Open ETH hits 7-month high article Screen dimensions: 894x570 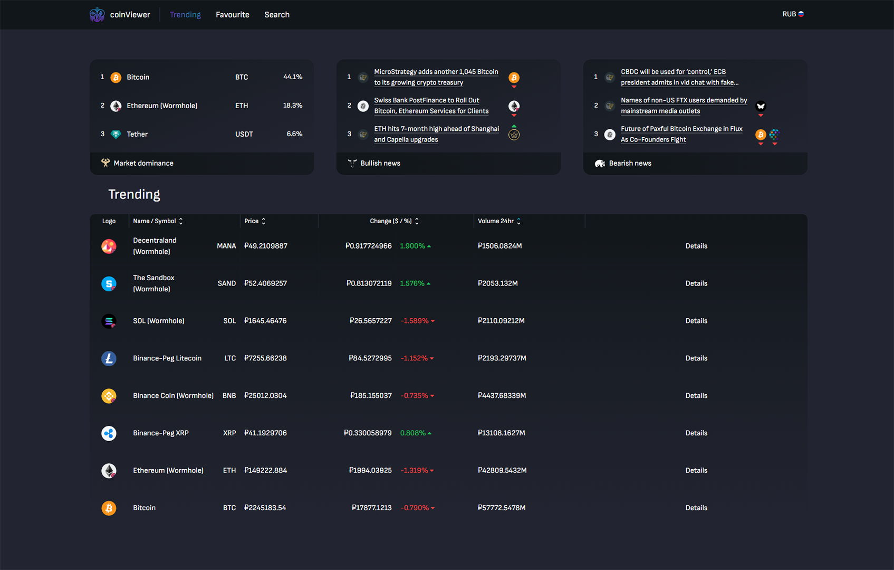437,134
